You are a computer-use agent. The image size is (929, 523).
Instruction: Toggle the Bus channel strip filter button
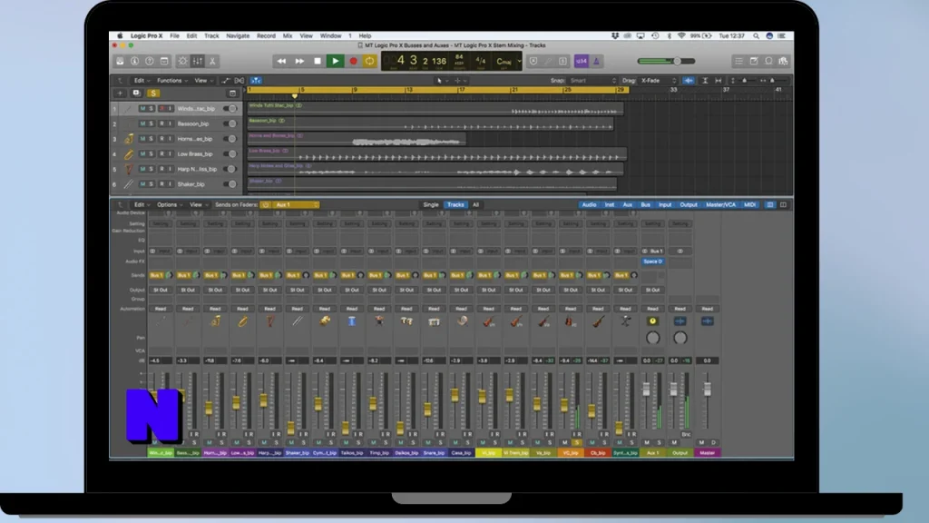pos(645,204)
